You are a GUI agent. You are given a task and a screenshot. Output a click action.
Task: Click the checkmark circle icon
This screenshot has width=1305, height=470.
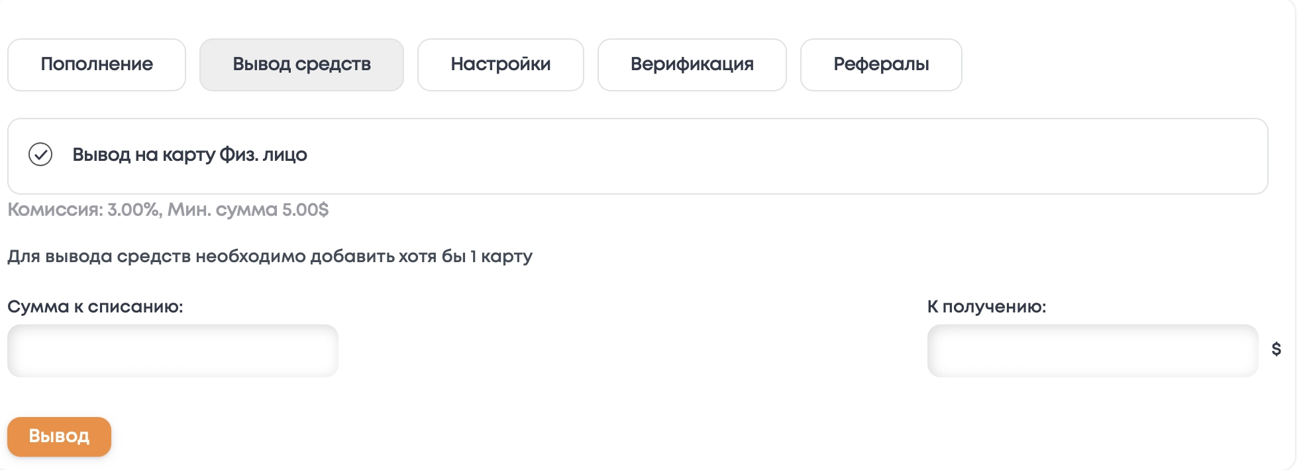coord(40,154)
